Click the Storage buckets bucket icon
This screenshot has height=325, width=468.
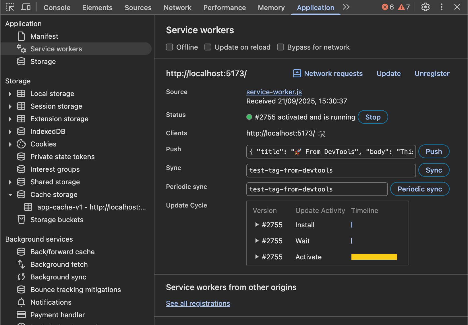tap(21, 220)
